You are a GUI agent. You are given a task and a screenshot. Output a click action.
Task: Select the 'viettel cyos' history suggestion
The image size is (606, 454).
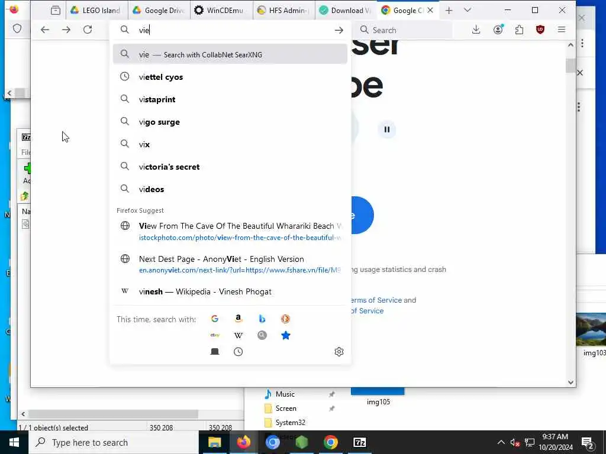point(230,77)
